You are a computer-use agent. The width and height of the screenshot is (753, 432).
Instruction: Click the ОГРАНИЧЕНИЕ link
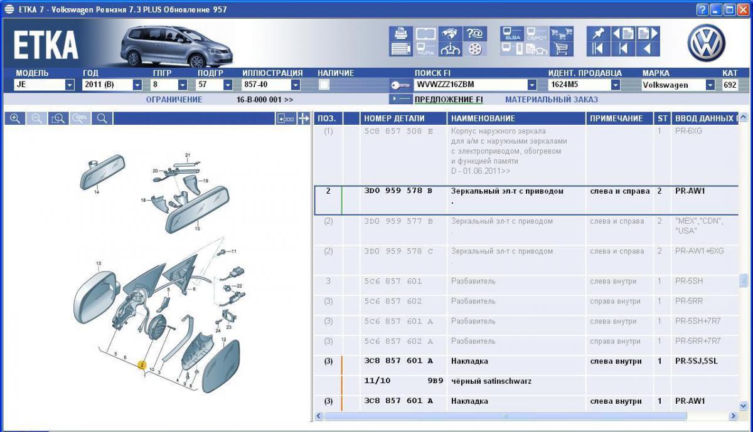tap(174, 100)
